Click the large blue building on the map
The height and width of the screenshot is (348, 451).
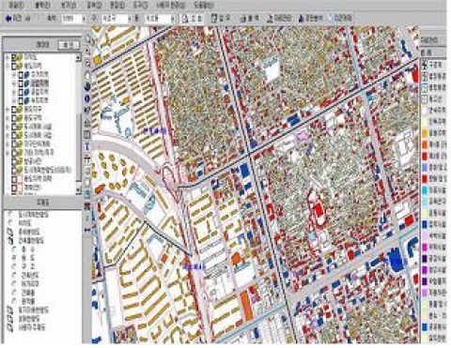[x=396, y=259]
